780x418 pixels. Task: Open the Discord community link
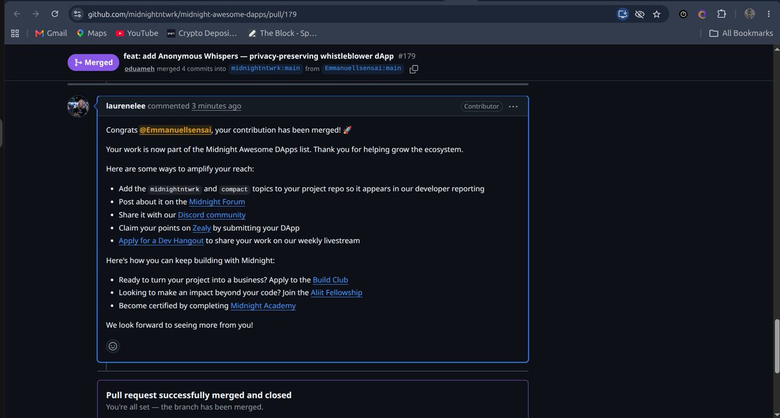point(212,215)
